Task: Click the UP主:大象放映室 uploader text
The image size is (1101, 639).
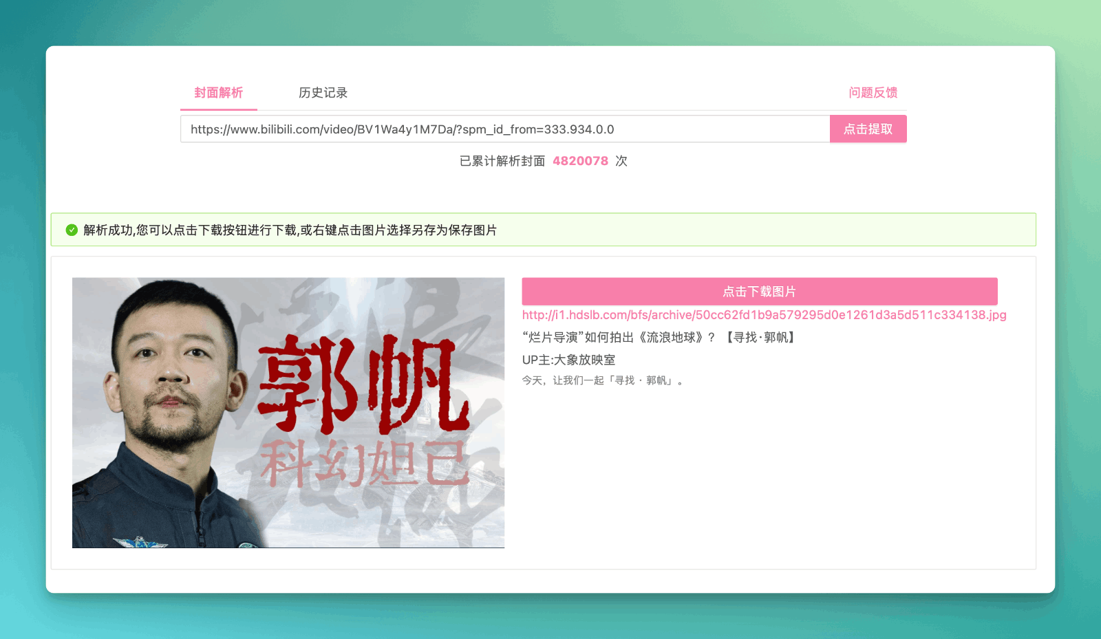Action: tap(569, 360)
